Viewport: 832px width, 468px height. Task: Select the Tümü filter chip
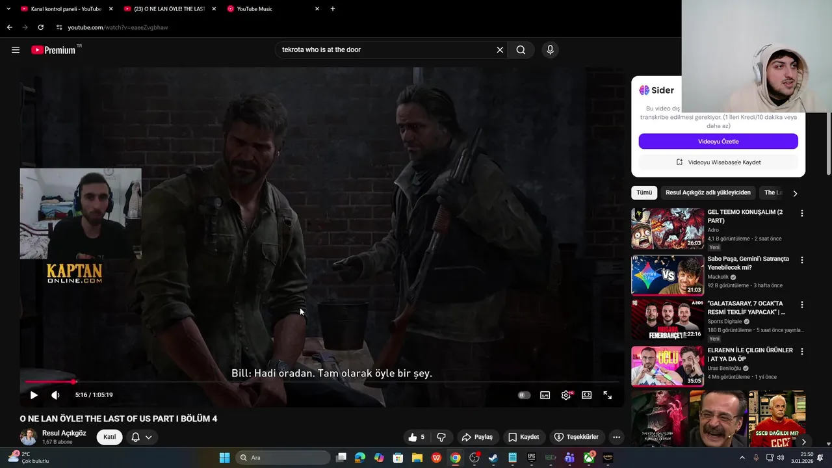coord(644,192)
